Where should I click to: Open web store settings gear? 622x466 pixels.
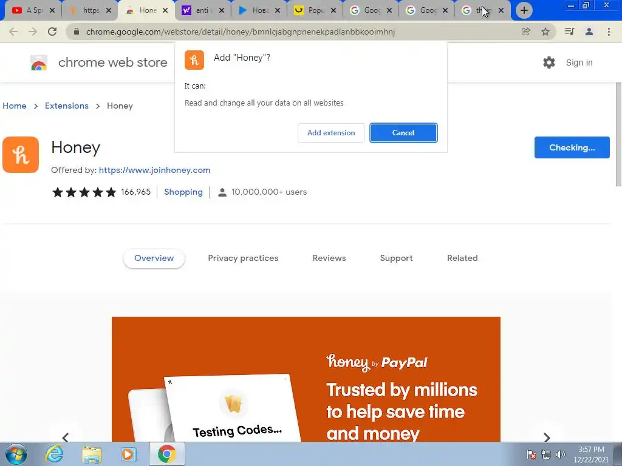549,62
